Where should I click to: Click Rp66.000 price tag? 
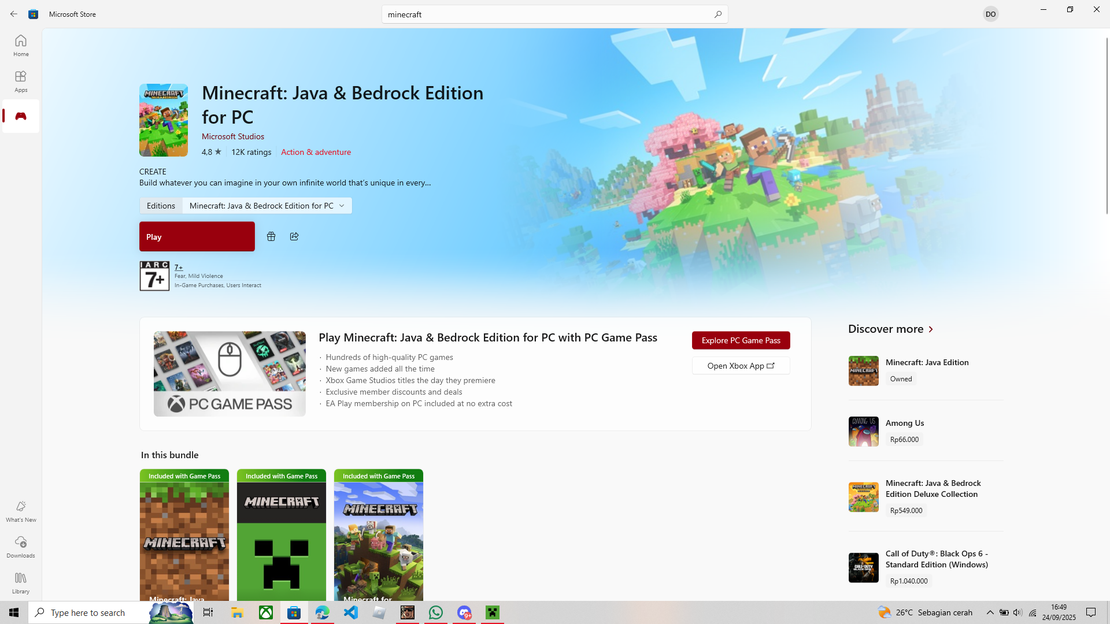tap(905, 439)
